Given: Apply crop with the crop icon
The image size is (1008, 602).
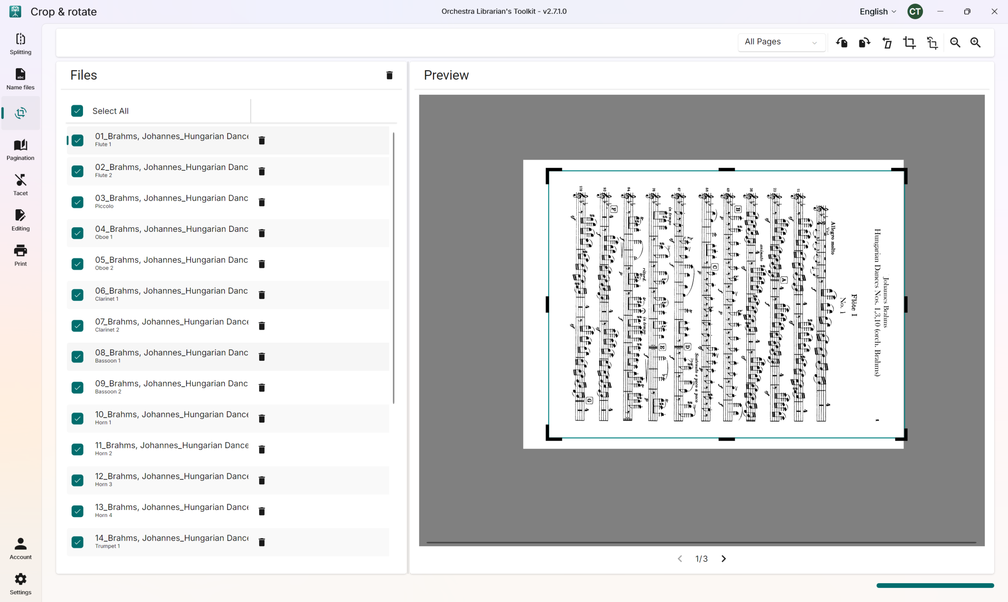Looking at the screenshot, I should pos(909,42).
